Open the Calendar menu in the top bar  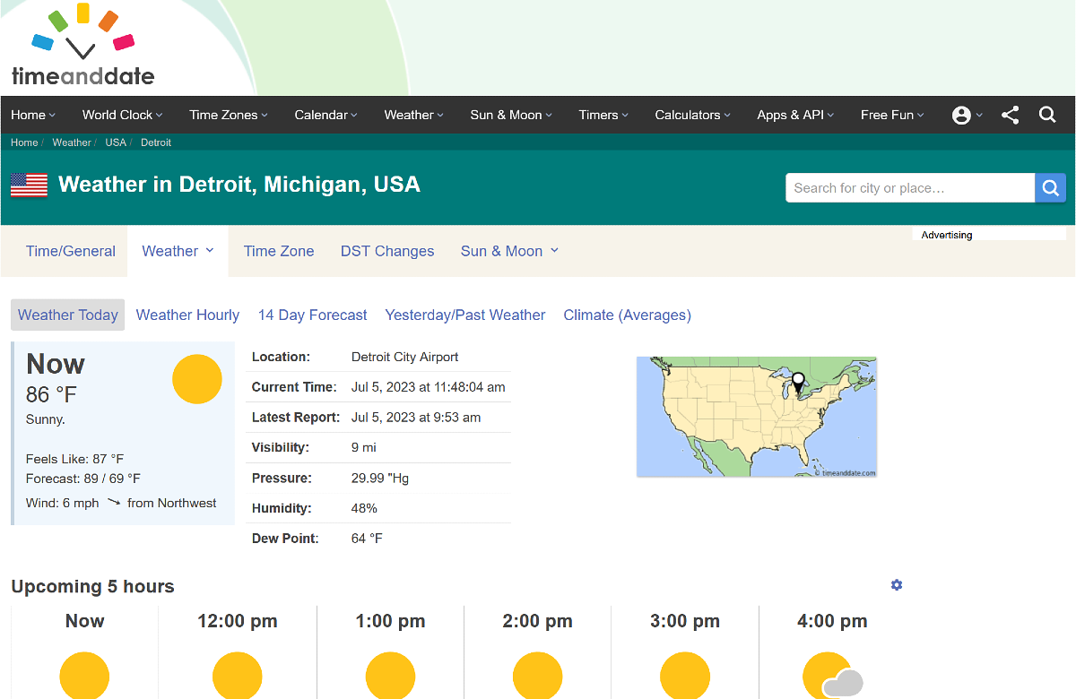click(x=325, y=115)
